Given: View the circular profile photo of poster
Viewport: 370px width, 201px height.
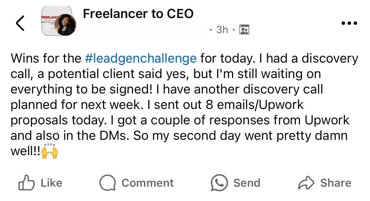Looking at the screenshot, I should coord(67,25).
